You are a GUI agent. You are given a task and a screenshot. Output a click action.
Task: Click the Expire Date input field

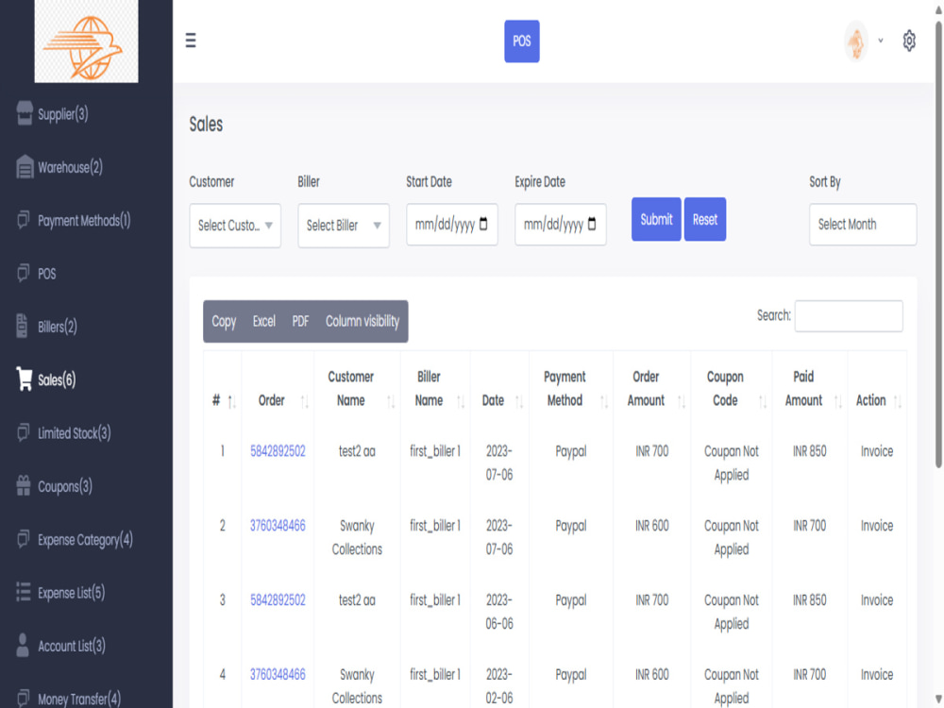point(560,224)
